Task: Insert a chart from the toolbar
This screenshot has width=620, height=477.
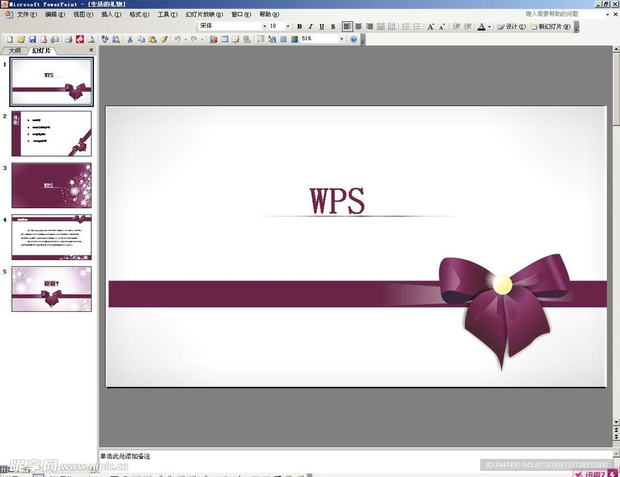Action: [x=214, y=39]
